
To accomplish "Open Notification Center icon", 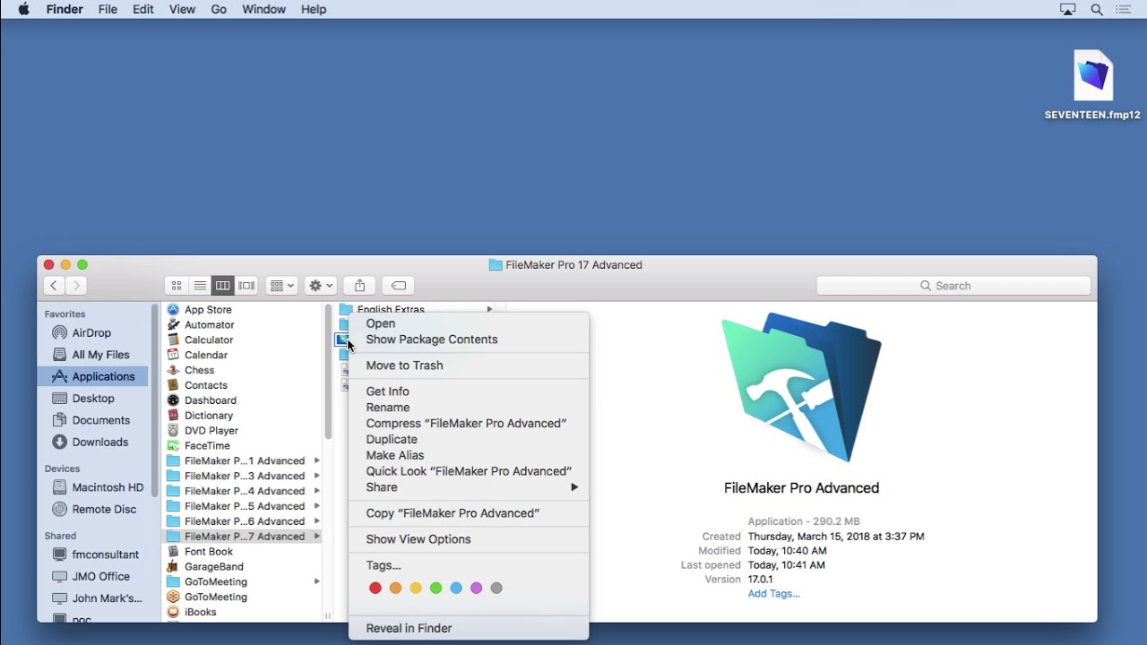I will [x=1124, y=9].
